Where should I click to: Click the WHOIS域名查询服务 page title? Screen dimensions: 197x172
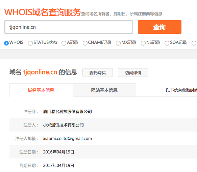43,12
